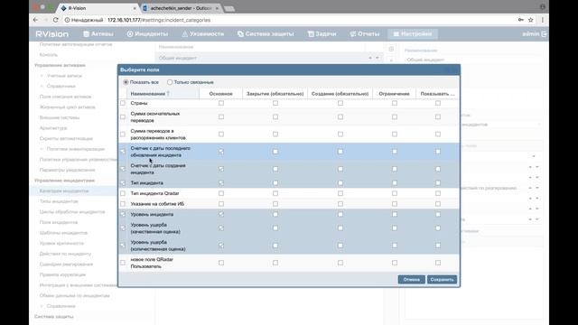Sort by the Наименование column header
Viewport: 578px width, 325px height.
click(x=163, y=94)
